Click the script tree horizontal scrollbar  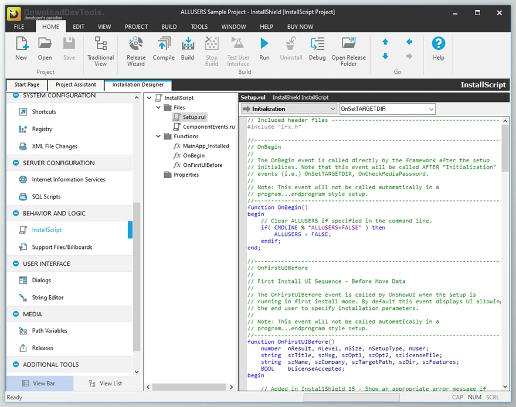(189, 387)
